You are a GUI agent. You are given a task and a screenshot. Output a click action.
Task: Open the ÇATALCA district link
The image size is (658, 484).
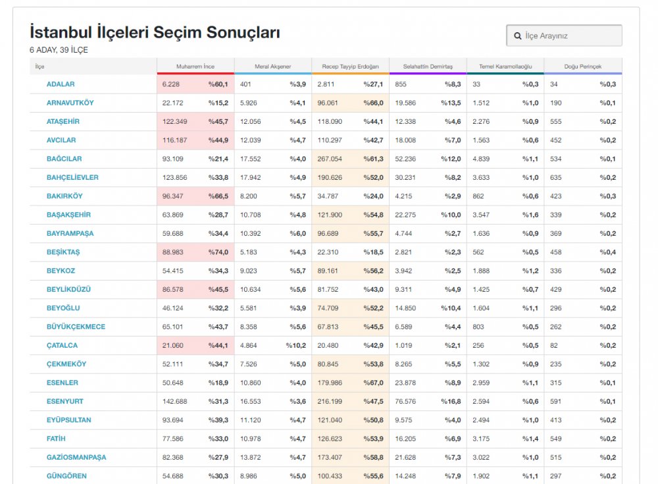tap(62, 345)
